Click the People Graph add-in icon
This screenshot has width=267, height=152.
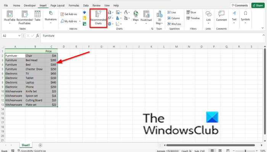tap(84, 24)
